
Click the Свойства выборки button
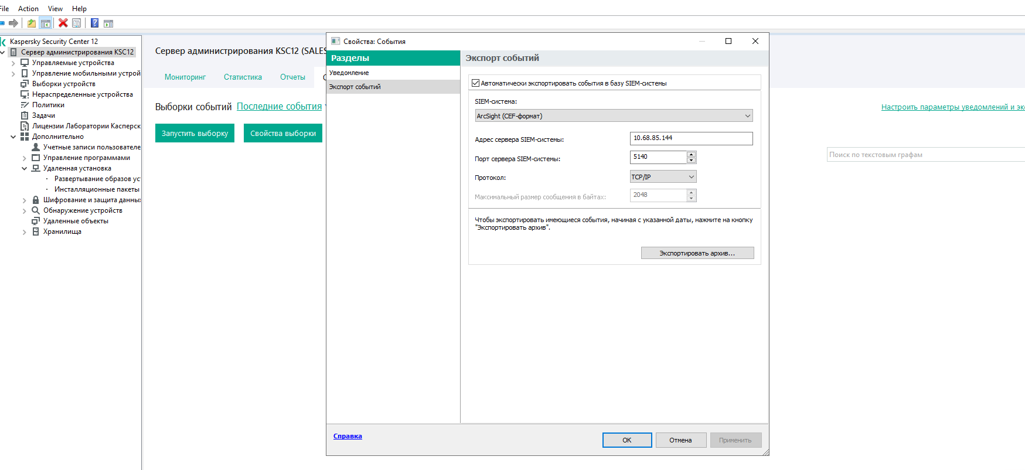tap(283, 133)
